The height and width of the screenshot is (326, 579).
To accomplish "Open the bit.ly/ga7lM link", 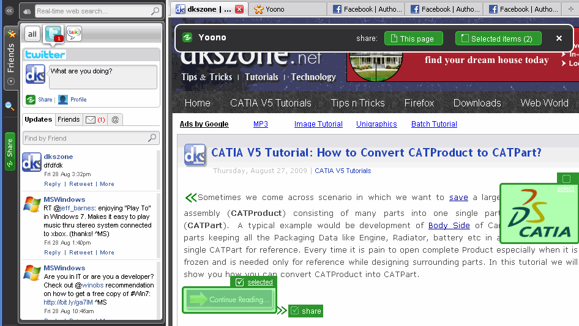I will pos(69,302).
